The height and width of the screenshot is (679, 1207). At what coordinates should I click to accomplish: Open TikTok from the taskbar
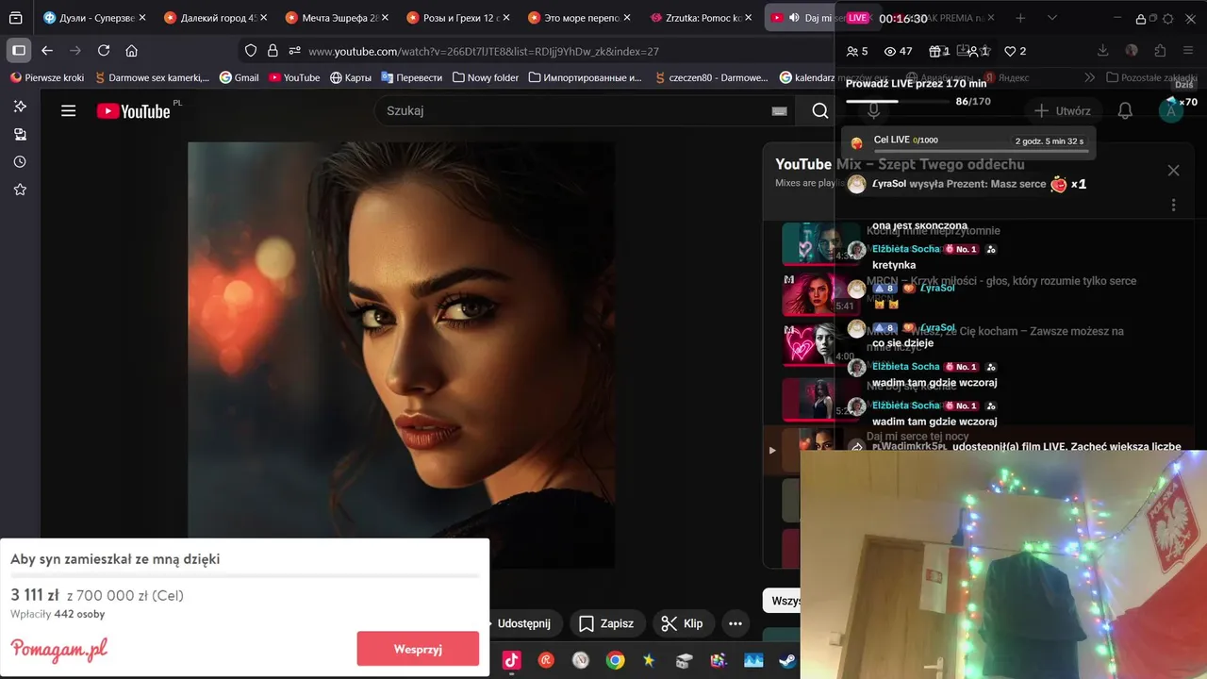click(511, 660)
